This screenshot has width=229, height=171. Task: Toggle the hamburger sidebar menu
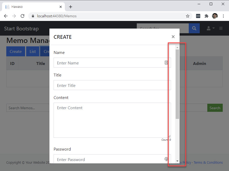pyautogui.click(x=221, y=29)
